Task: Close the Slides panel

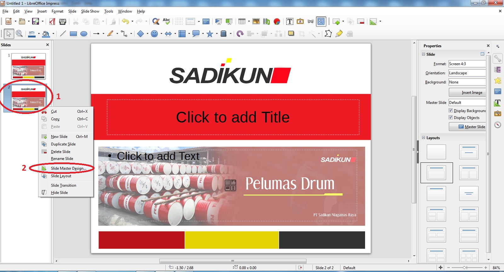Action: (x=48, y=45)
